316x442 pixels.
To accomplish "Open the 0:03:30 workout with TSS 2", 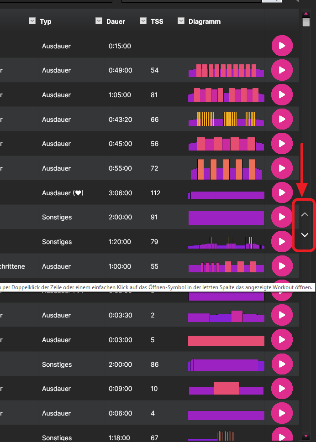I will coord(282,315).
